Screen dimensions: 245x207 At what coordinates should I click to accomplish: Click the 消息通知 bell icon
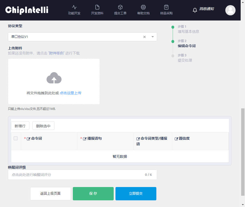tap(195, 10)
